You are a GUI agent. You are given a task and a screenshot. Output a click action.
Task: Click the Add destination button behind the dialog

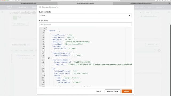click(x=149, y=16)
